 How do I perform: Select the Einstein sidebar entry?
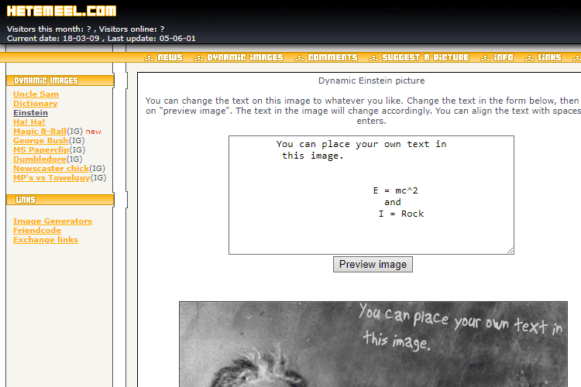31,112
